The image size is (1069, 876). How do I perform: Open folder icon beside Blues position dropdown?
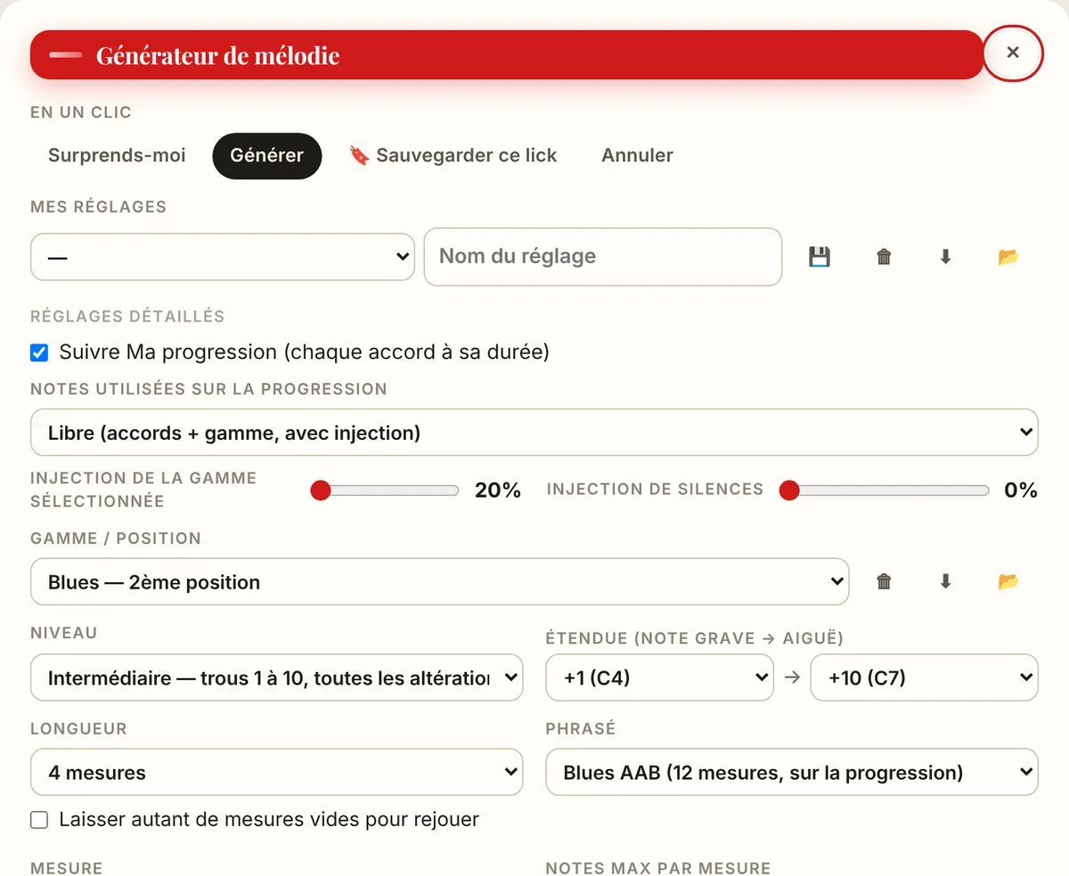1008,582
